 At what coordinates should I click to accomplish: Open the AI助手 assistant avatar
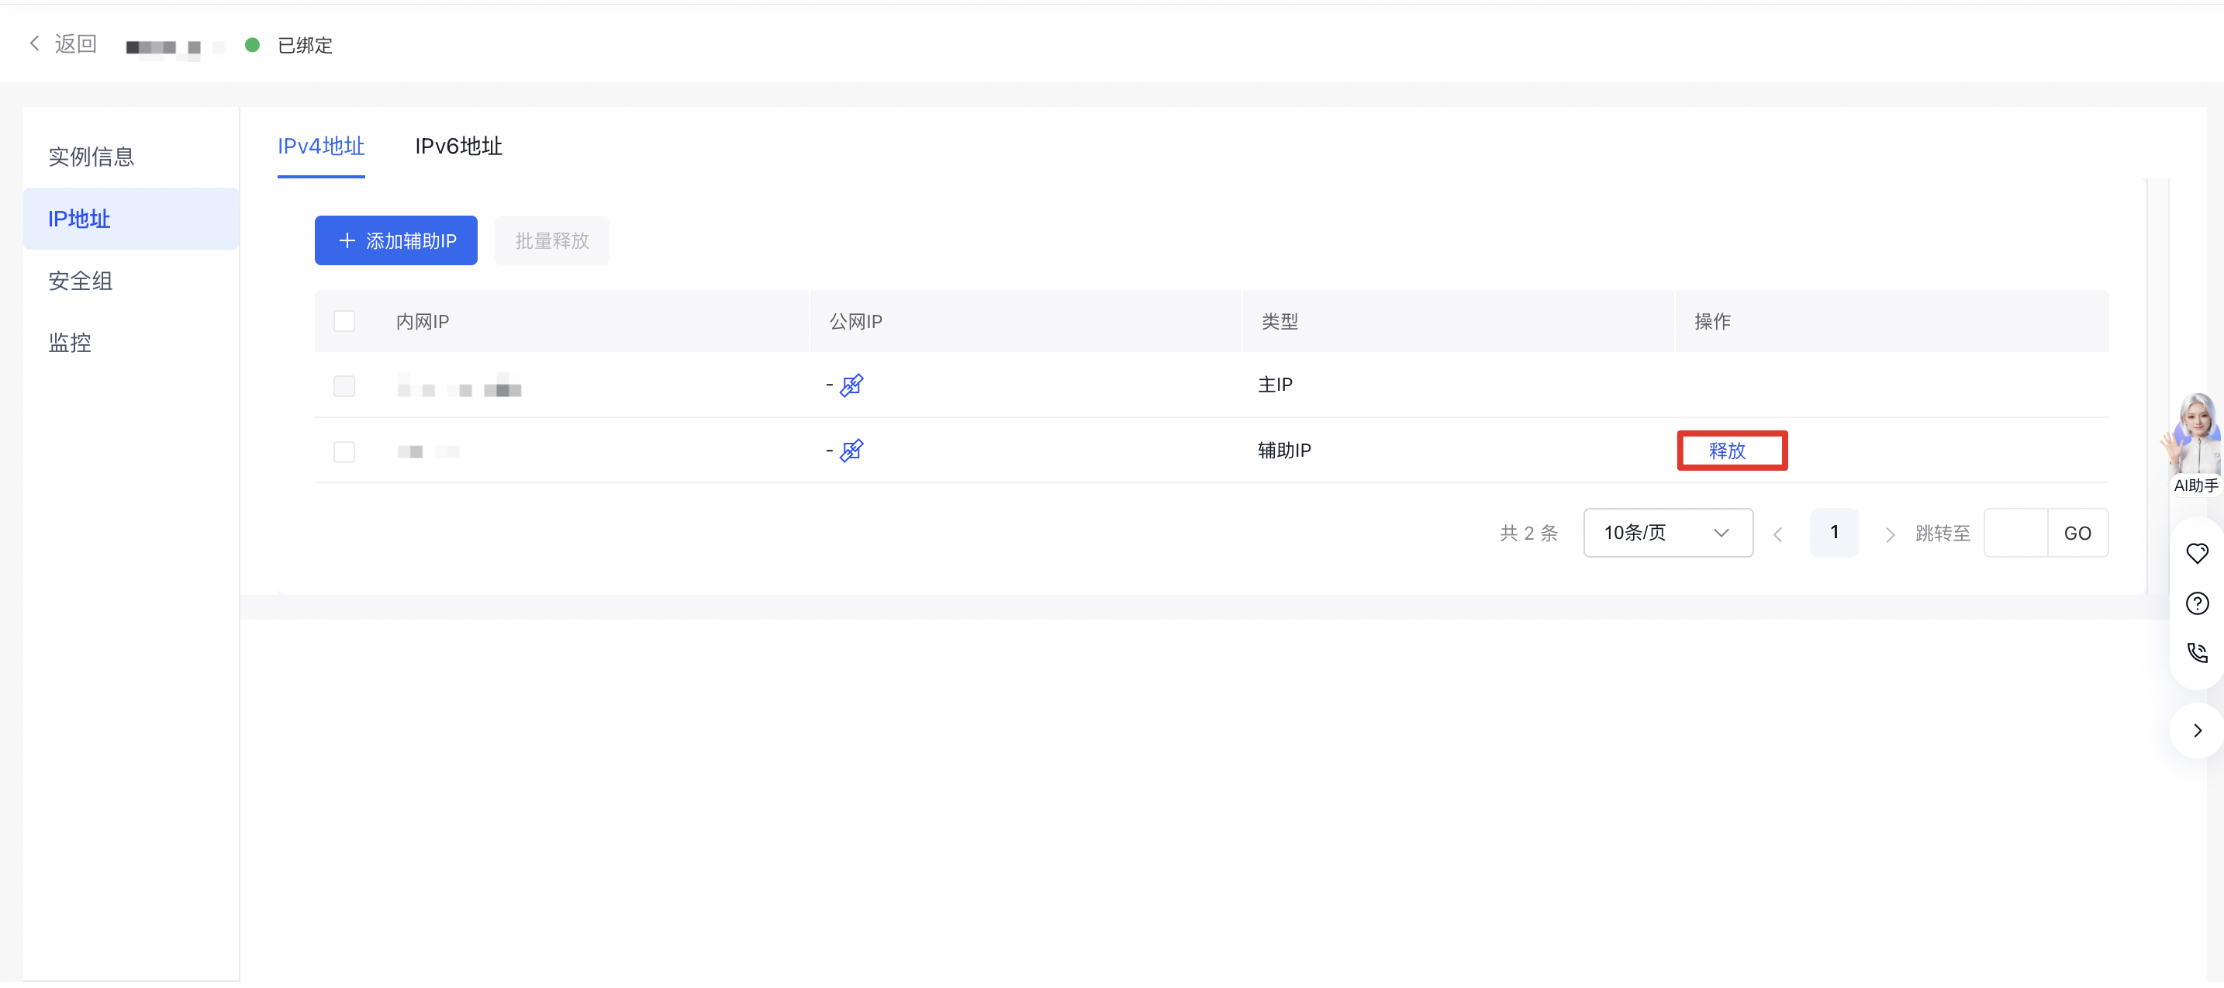pyautogui.click(x=2194, y=444)
